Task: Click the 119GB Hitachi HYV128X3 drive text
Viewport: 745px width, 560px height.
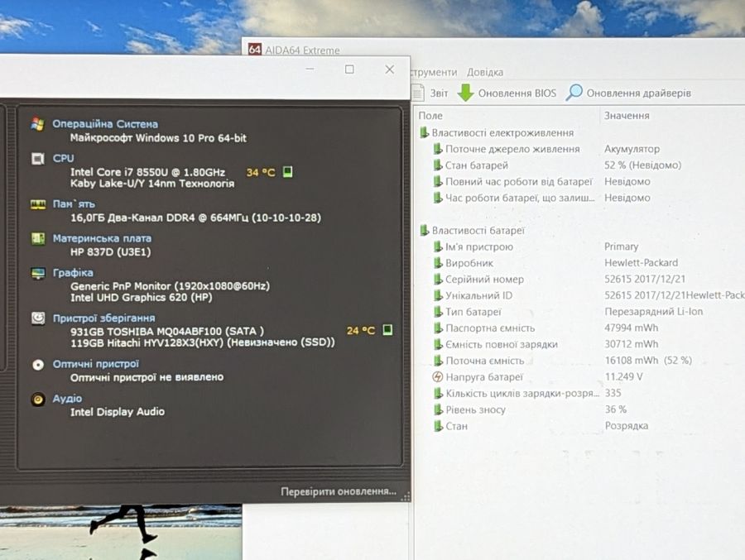Action: tap(203, 342)
